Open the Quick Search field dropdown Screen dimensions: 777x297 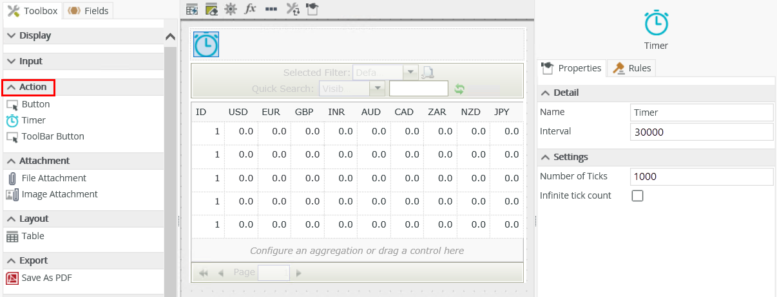(x=377, y=89)
